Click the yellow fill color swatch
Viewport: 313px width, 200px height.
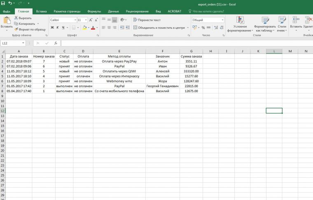pos(84,28)
